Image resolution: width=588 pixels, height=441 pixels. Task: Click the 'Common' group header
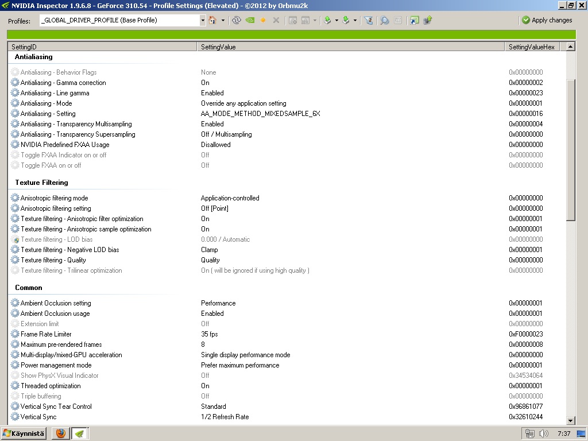(x=29, y=288)
